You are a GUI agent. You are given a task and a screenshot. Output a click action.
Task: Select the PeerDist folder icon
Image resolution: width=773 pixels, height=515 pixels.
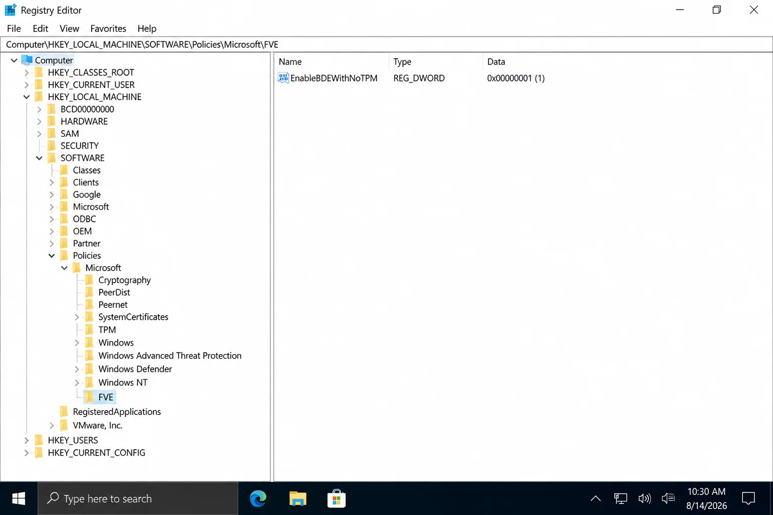(89, 292)
